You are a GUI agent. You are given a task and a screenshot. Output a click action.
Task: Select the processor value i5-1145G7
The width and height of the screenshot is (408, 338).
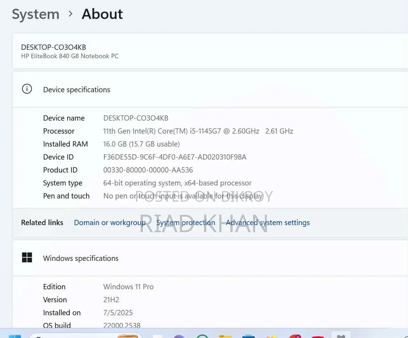[198, 131]
